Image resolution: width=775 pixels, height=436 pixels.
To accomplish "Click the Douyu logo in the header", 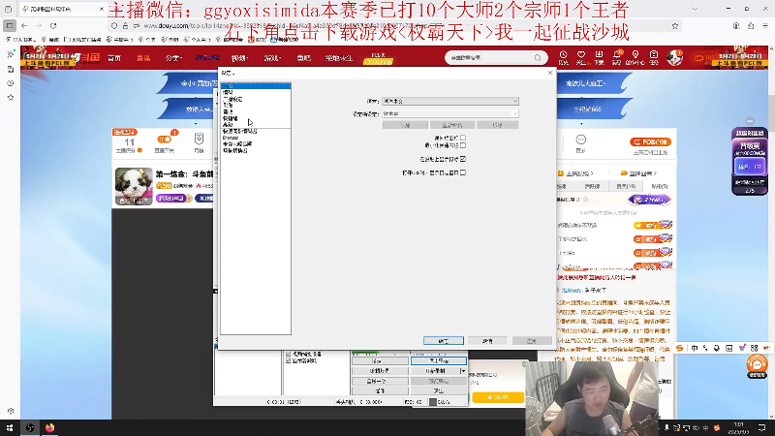I will pos(86,58).
